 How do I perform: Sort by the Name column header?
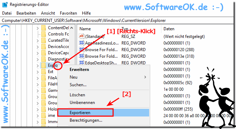(85, 29)
